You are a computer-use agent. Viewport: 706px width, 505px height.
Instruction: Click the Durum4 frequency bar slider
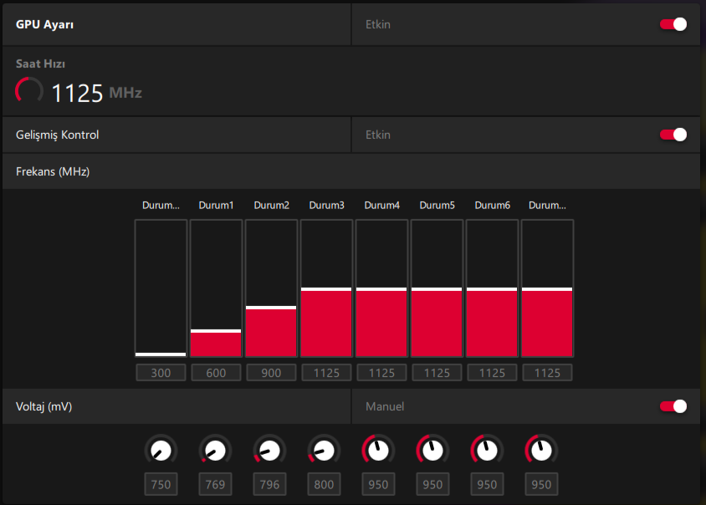(x=381, y=288)
